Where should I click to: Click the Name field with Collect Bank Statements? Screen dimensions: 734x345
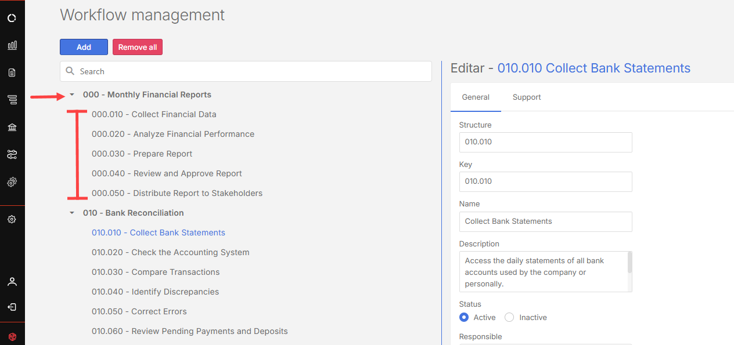pos(545,221)
